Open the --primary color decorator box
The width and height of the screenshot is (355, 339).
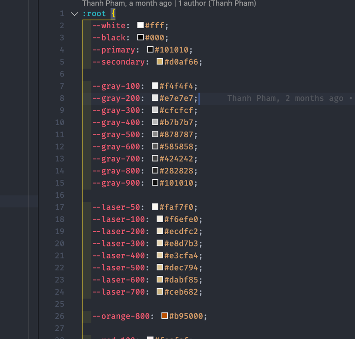tap(150, 49)
